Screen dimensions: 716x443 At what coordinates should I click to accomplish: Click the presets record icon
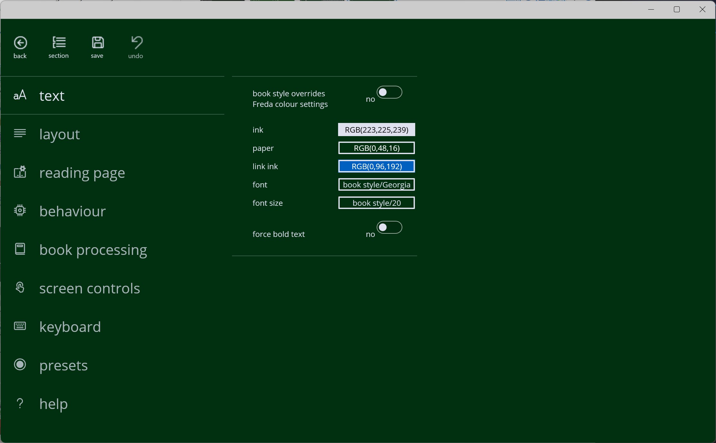20,365
